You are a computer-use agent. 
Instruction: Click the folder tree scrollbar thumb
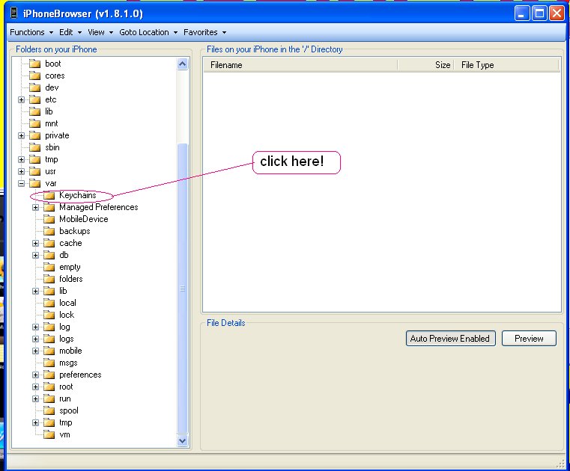point(183,289)
